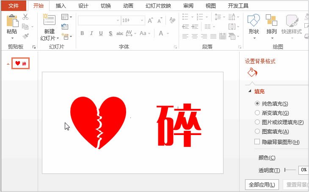
Task: Select 渐变填充 gradient fill option
Action: (x=257, y=113)
